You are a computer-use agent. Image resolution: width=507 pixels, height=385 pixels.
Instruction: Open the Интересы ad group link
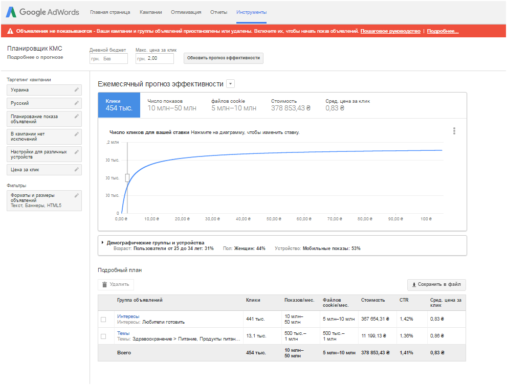(x=128, y=316)
